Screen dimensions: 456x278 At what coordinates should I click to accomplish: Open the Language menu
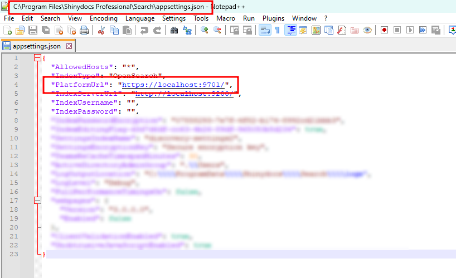(x=140, y=18)
